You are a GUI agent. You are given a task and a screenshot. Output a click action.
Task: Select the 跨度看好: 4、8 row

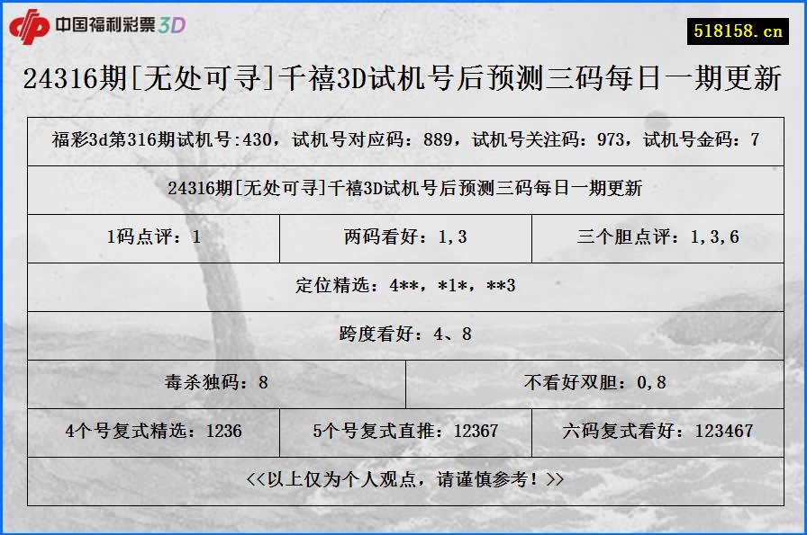(403, 334)
